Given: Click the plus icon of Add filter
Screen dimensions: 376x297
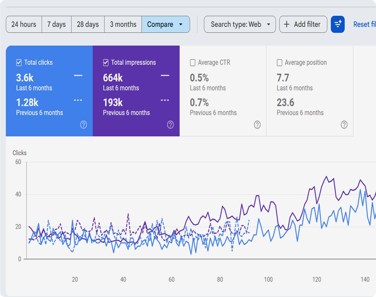Looking at the screenshot, I should (x=286, y=24).
